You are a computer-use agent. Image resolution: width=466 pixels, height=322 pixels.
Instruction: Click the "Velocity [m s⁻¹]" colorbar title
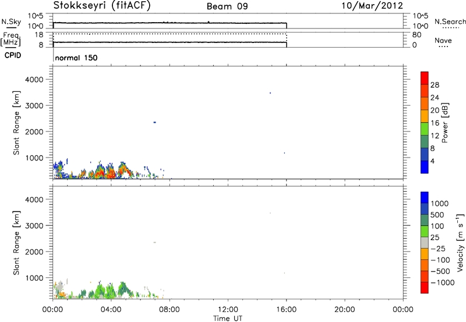460,242
